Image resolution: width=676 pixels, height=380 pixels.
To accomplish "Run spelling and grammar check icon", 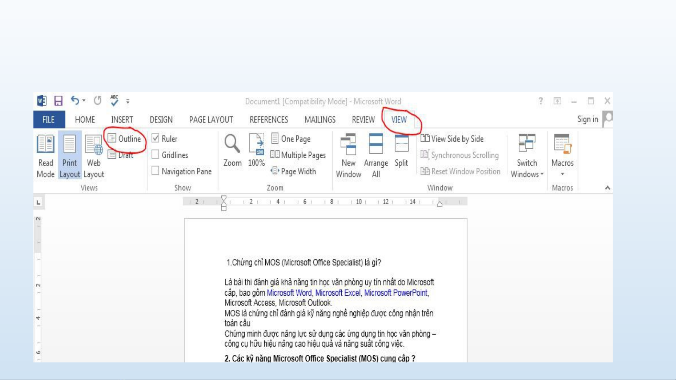I will pyautogui.click(x=114, y=101).
